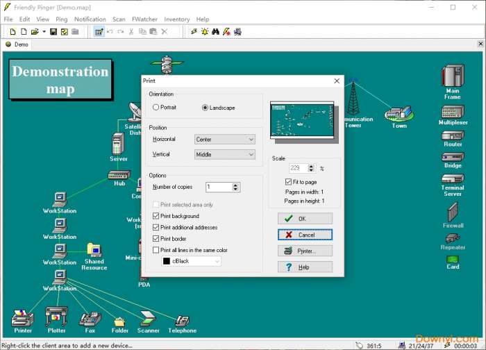486x350 pixels.
Task: Click the binoculars search toolbar icon
Action: tap(216, 32)
